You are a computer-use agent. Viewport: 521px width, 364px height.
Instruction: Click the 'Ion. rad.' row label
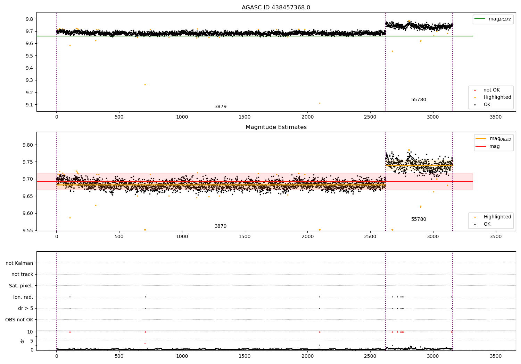click(23, 297)
